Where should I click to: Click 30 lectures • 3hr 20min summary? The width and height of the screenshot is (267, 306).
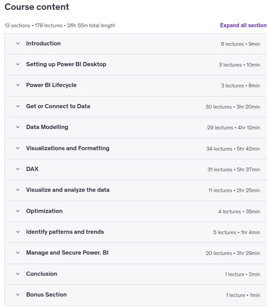coord(233,107)
